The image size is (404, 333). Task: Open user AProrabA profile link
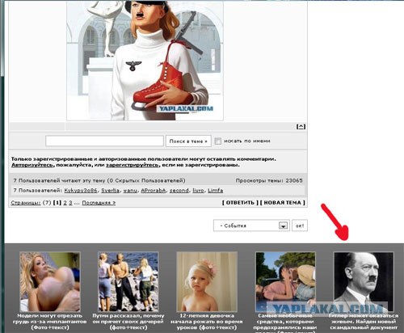point(154,191)
